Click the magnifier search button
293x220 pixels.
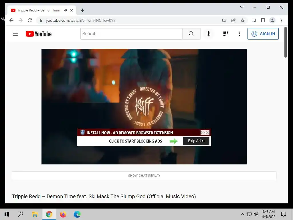click(x=191, y=34)
